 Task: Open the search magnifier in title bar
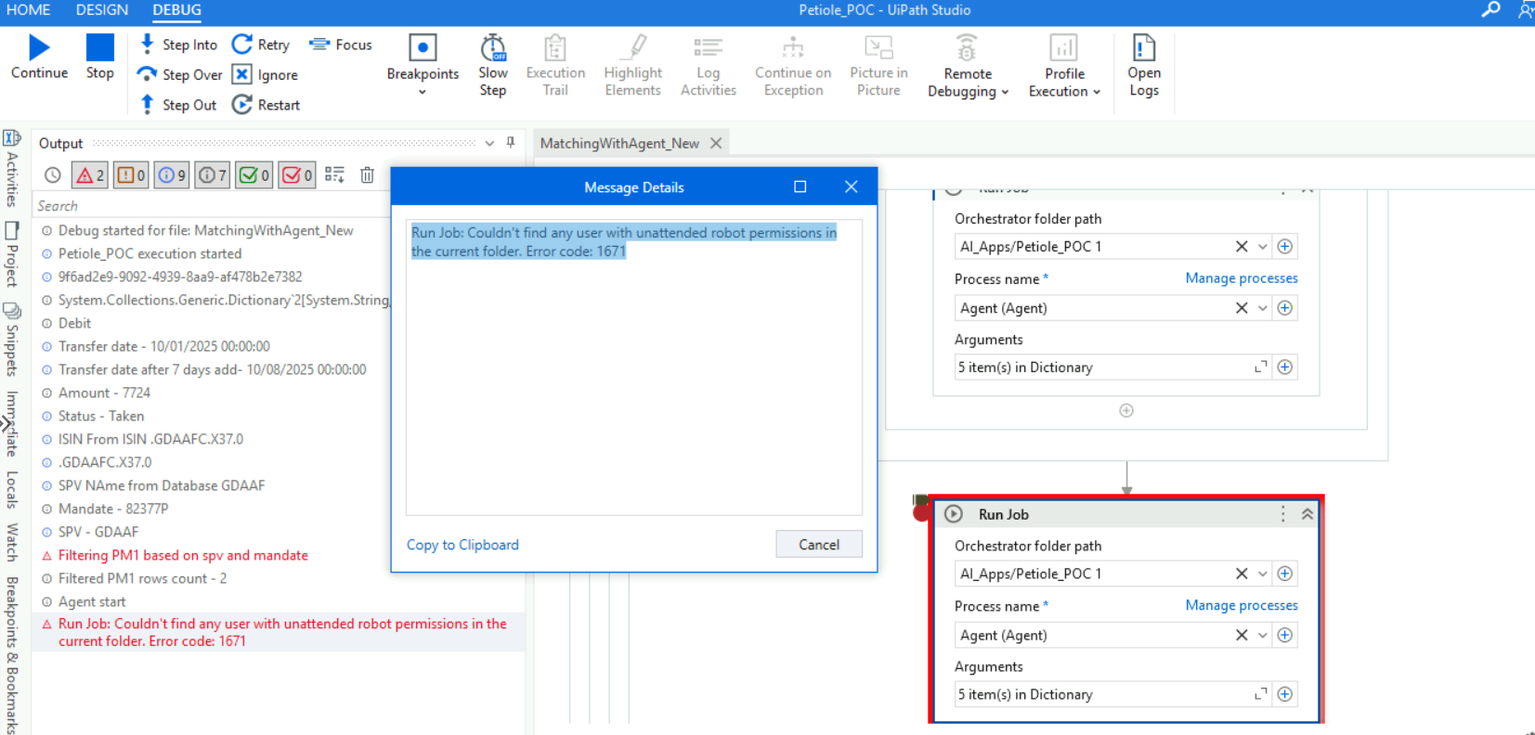[x=1490, y=10]
